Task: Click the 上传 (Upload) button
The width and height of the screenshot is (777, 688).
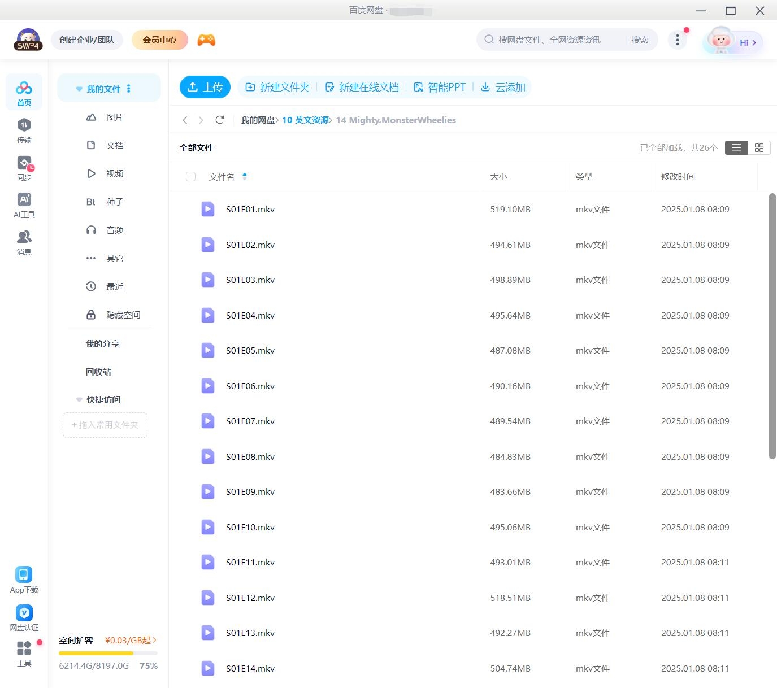Action: pos(205,87)
